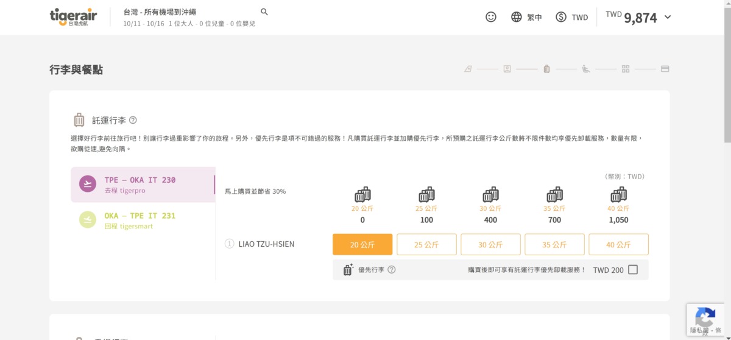The image size is (731, 340).
Task: Click the search magnifier icon
Action: click(264, 12)
